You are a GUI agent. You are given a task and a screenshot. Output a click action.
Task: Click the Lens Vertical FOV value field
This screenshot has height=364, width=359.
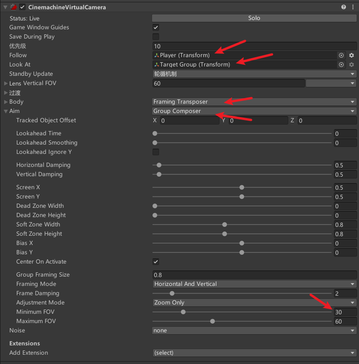[228, 83]
